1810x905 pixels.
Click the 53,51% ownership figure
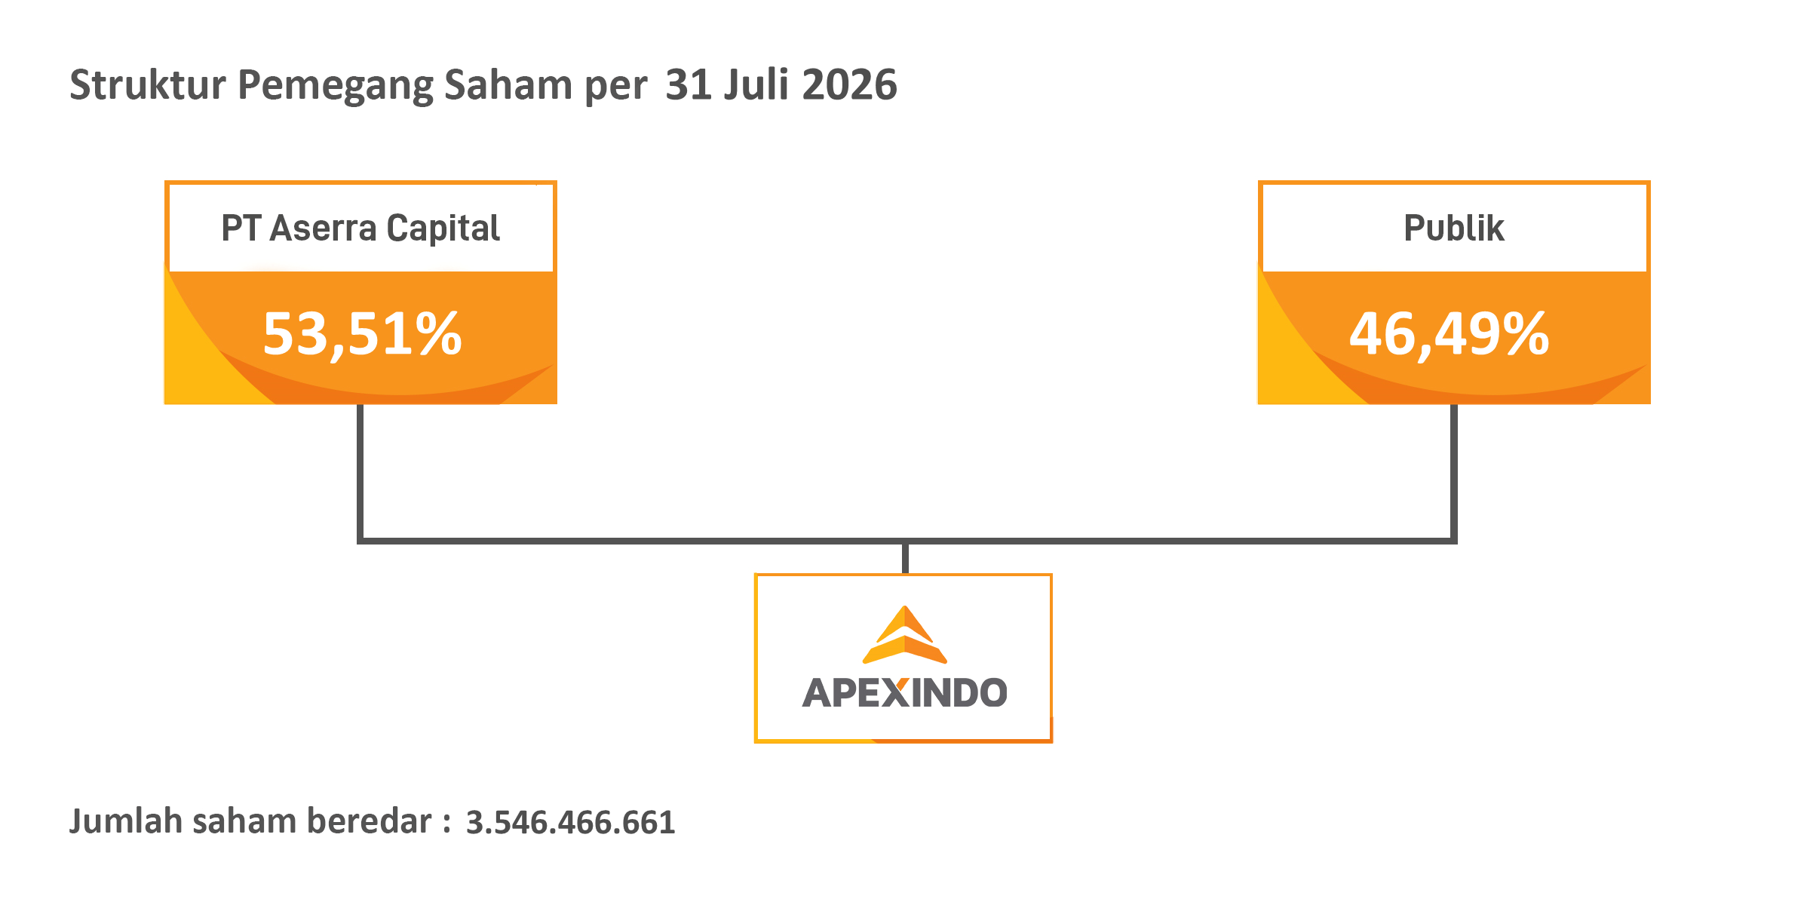click(x=362, y=333)
